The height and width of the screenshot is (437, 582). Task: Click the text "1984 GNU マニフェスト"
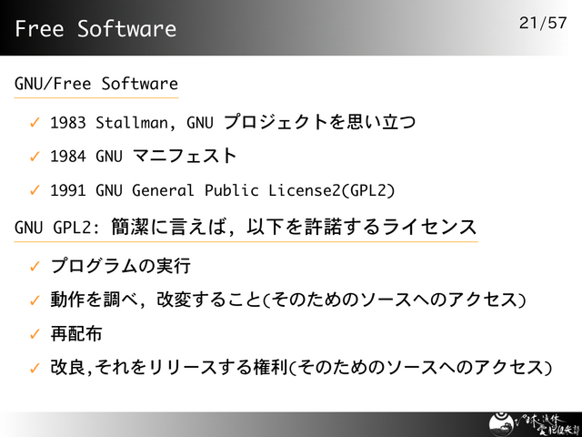click(144, 157)
